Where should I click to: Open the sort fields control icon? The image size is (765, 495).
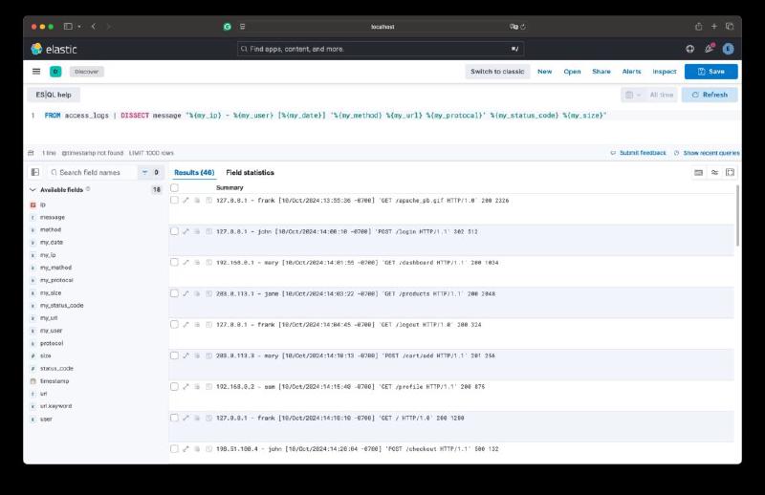coord(714,172)
